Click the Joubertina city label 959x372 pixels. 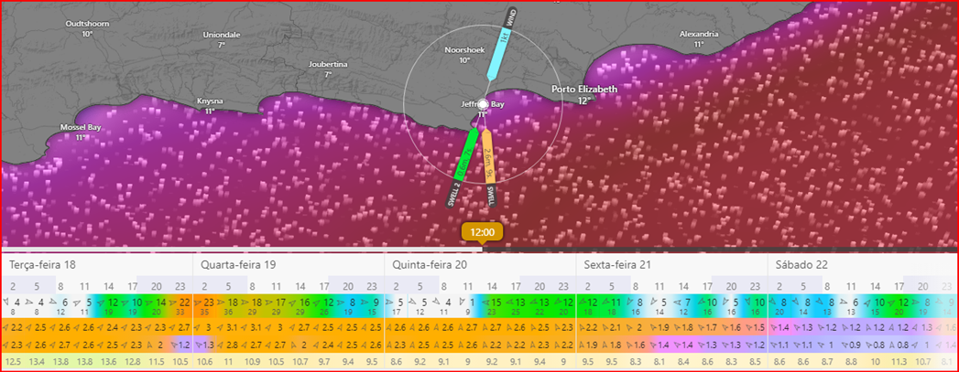click(328, 64)
